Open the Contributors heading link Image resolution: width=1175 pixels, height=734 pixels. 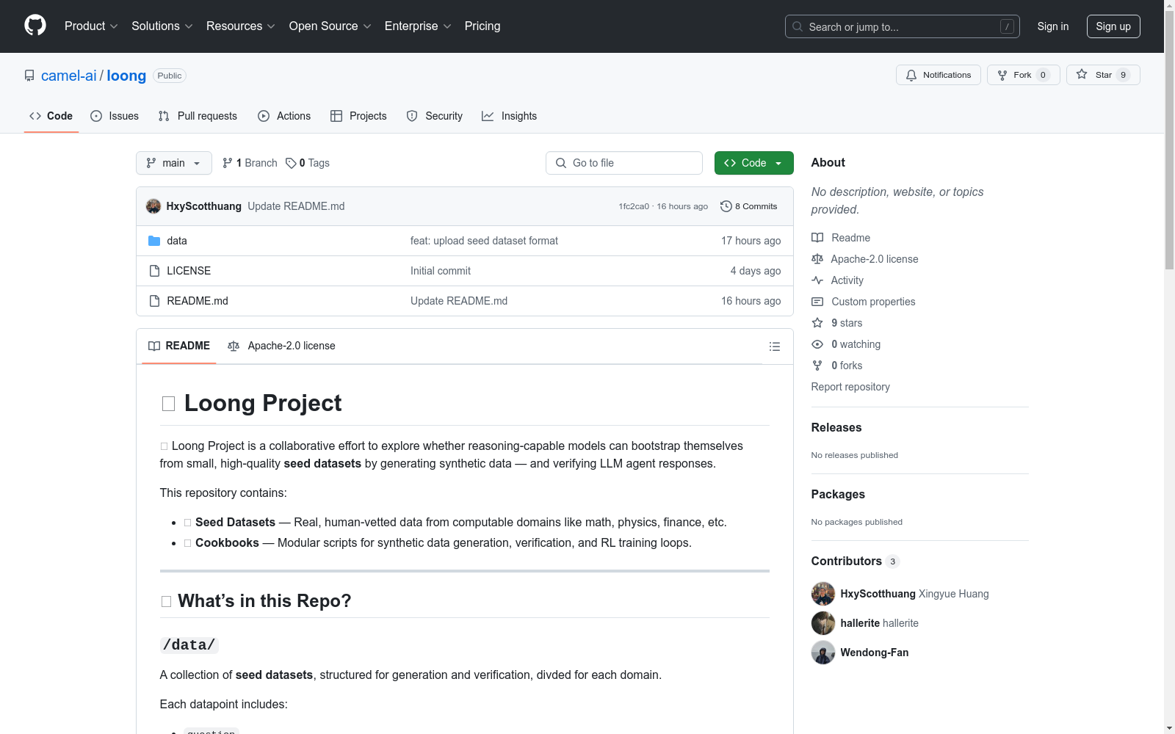pos(856,561)
